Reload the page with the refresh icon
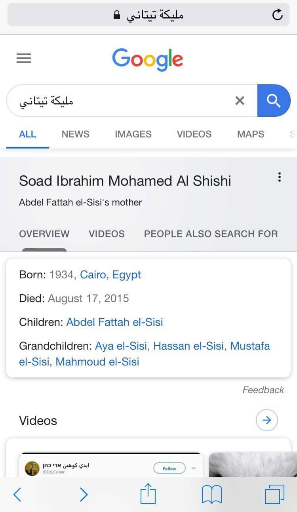This screenshot has height=512, width=297. [x=278, y=15]
